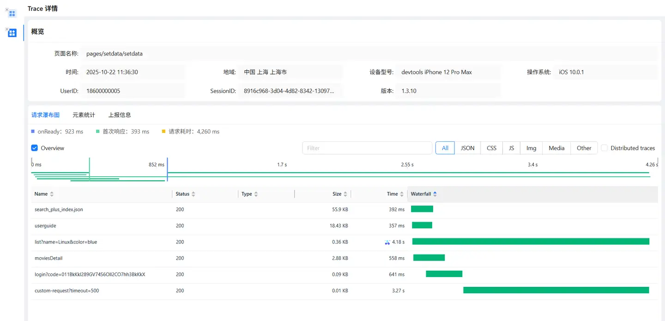Close the second sidebar item with X

coord(6,29)
